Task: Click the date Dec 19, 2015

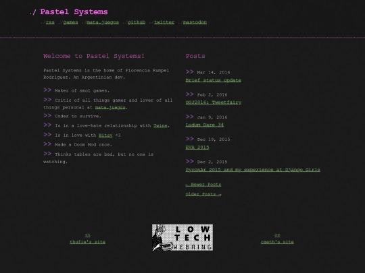Action: pyautogui.click(x=214, y=140)
